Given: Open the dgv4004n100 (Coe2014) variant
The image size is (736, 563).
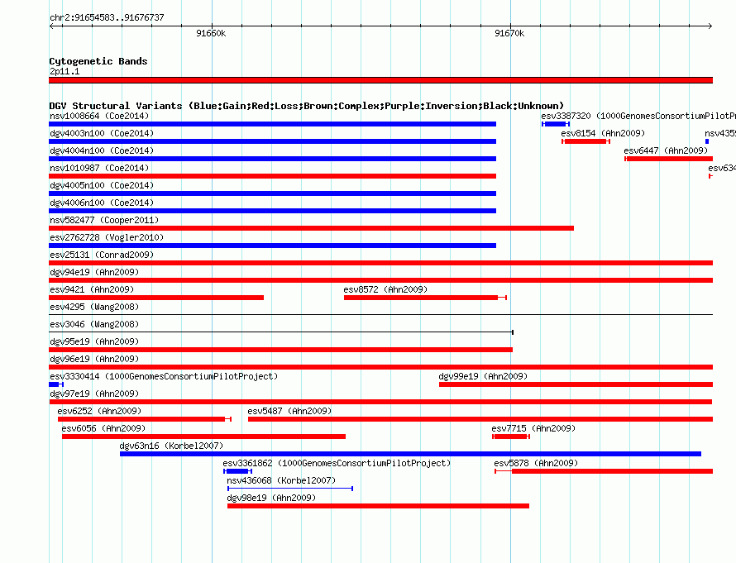Looking at the screenshot, I should pyautogui.click(x=272, y=159).
